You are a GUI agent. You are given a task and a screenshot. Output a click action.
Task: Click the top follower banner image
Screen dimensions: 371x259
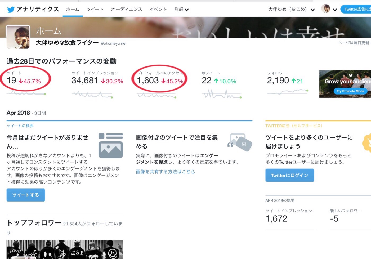[x=65, y=249]
